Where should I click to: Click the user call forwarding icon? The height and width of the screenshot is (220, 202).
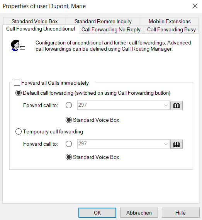(18, 46)
